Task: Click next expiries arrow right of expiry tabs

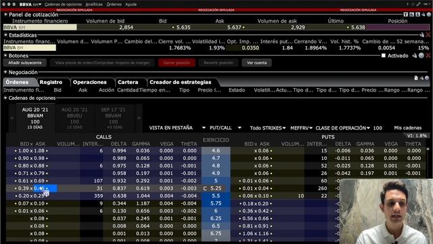Action: tap(139, 118)
